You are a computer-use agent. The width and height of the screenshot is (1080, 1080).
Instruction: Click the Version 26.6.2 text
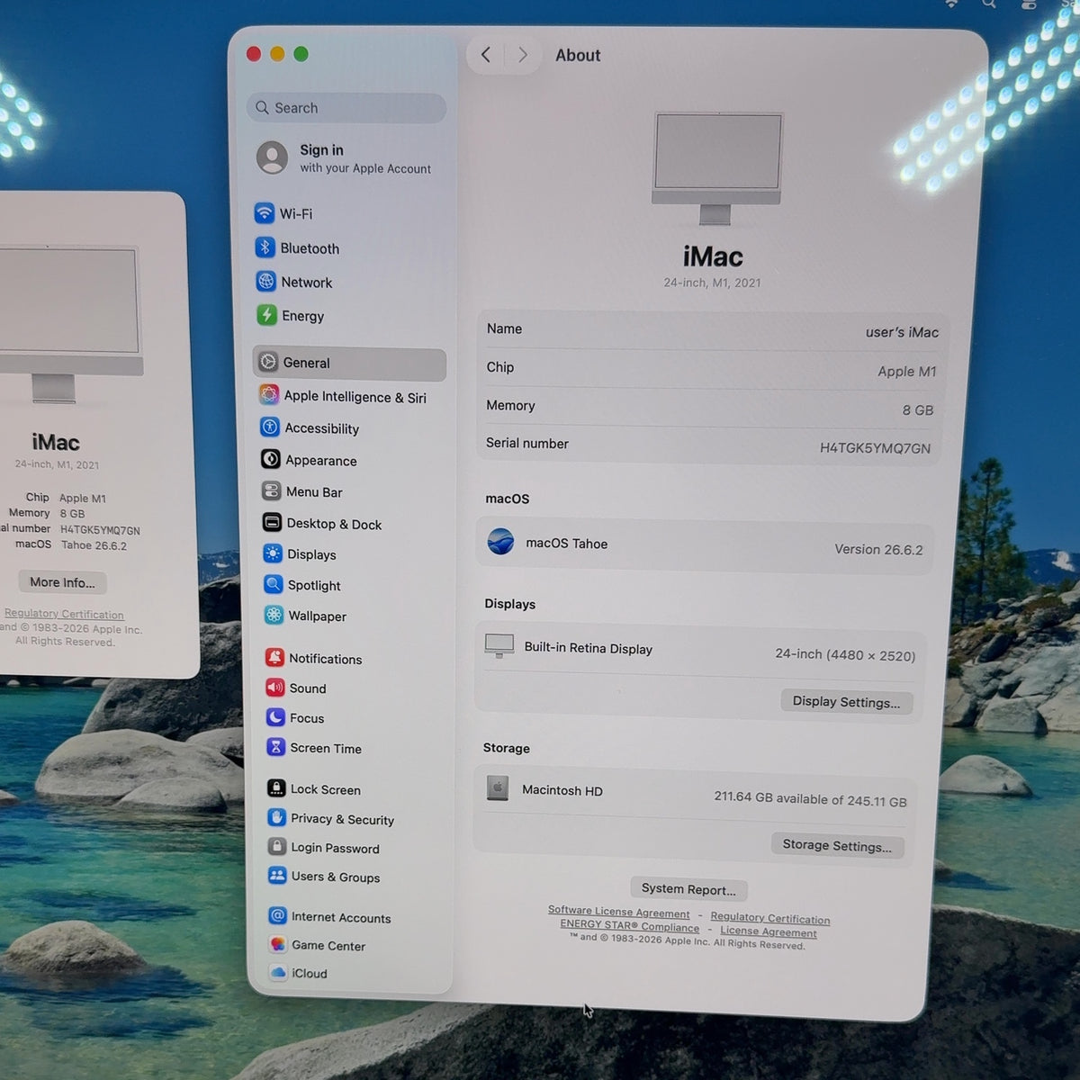[878, 549]
